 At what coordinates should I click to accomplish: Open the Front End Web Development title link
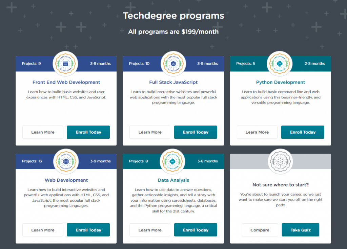(x=66, y=82)
